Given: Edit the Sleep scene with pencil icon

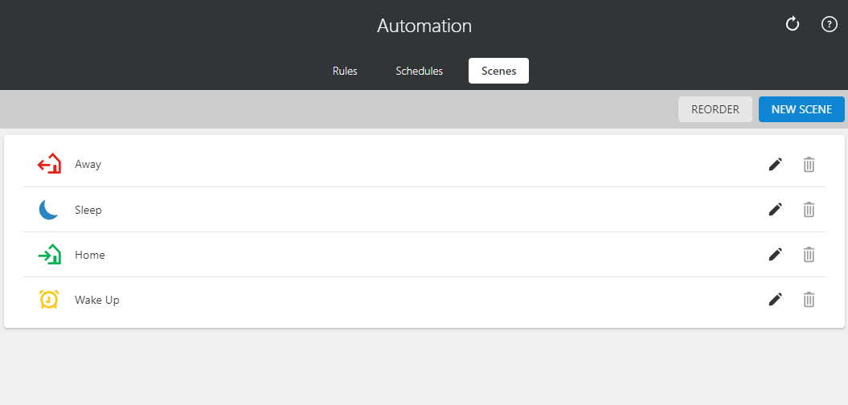Looking at the screenshot, I should coord(776,209).
